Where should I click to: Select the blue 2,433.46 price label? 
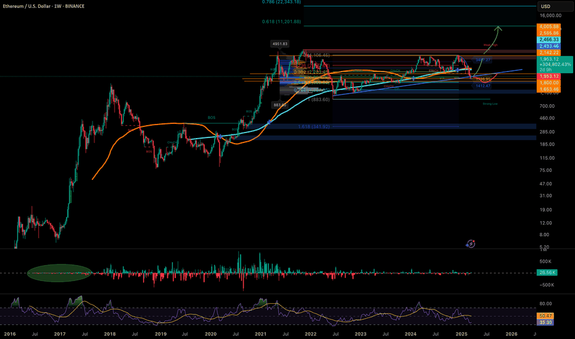tap(549, 46)
